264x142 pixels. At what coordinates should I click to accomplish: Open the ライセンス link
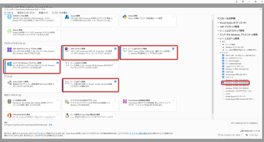(42, 134)
